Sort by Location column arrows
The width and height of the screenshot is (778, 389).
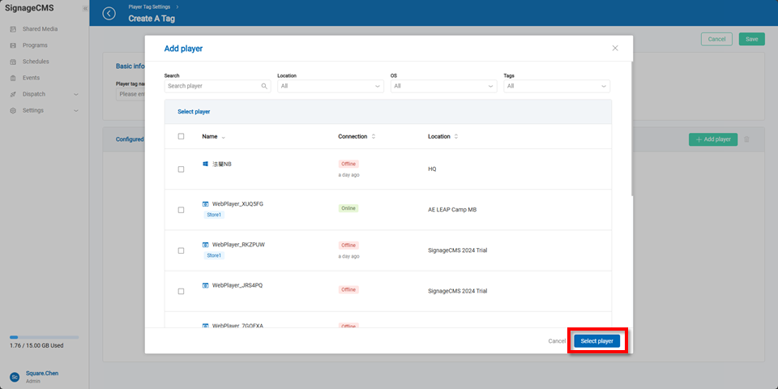pos(456,137)
